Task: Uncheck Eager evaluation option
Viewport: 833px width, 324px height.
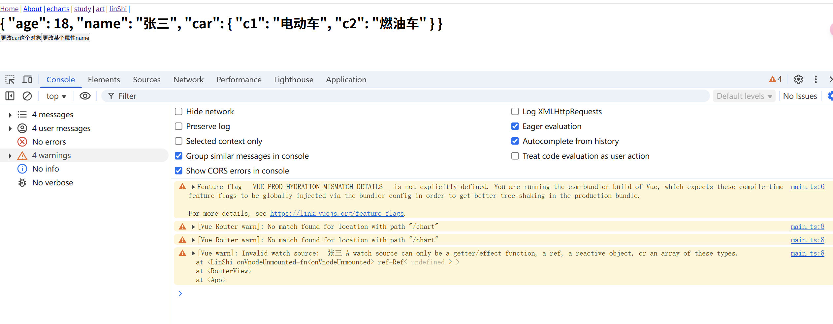Action: (515, 126)
